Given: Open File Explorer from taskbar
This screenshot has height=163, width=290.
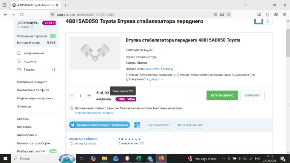Looking at the screenshot, I should point(104,158).
